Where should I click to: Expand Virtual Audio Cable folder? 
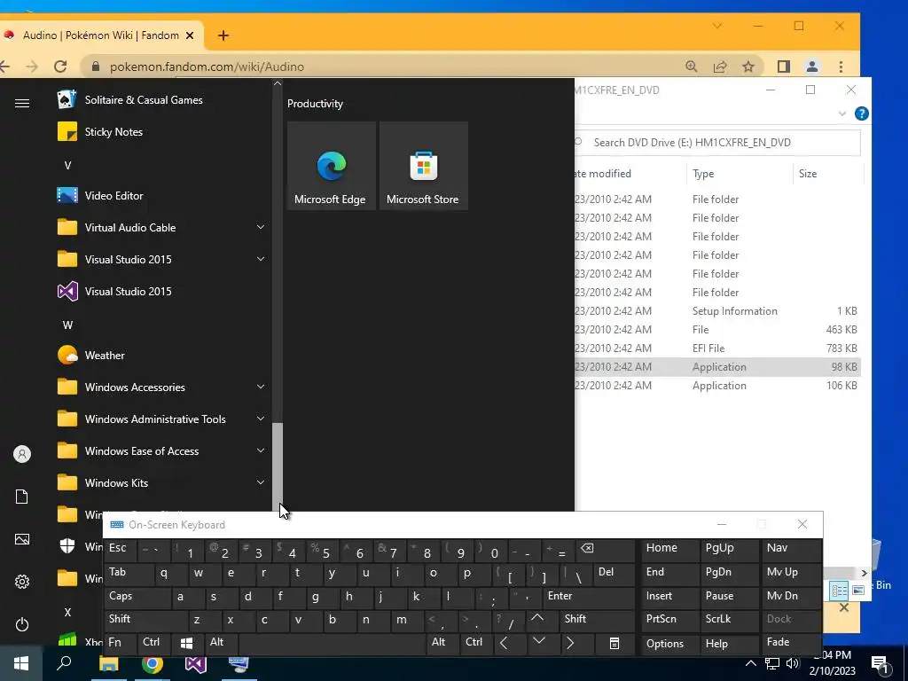(261, 227)
